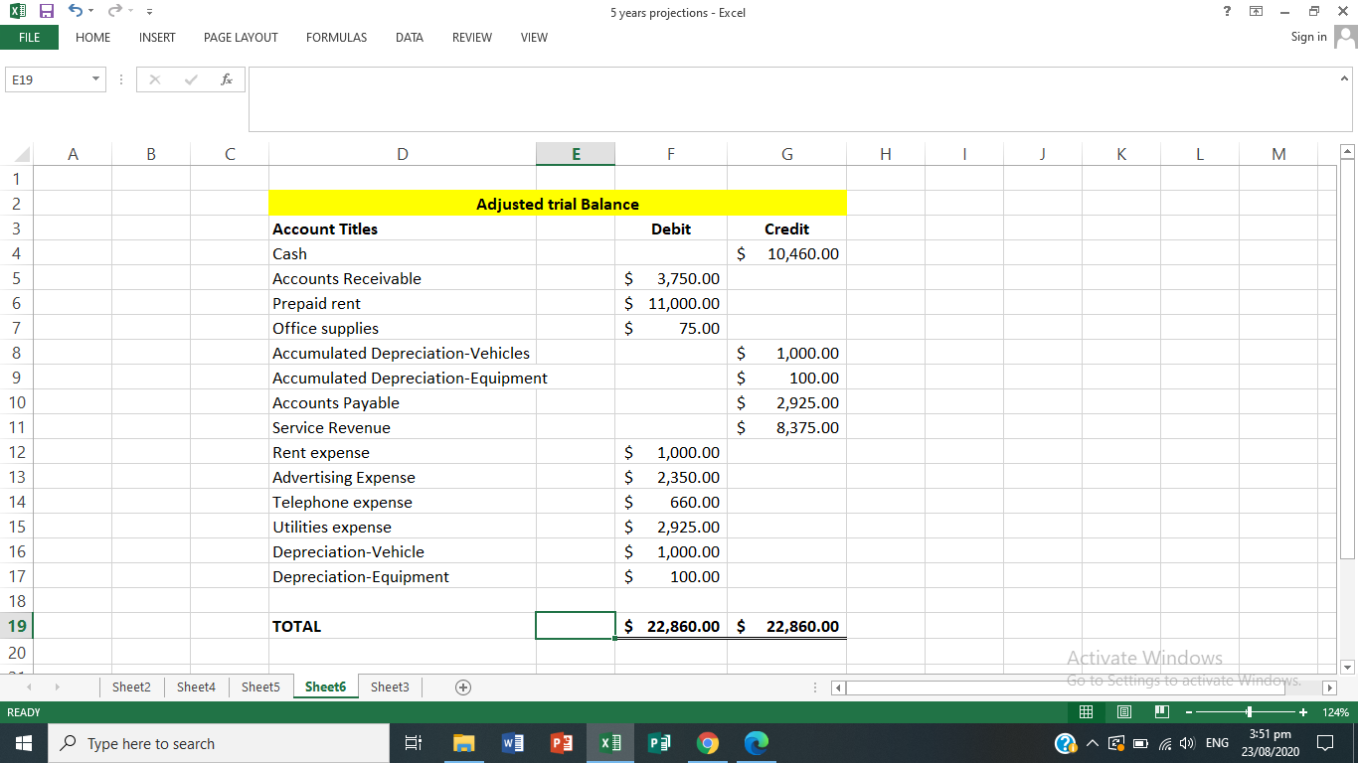This screenshot has width=1358, height=763.
Task: Click the New Sheet plus button
Action: 462,687
